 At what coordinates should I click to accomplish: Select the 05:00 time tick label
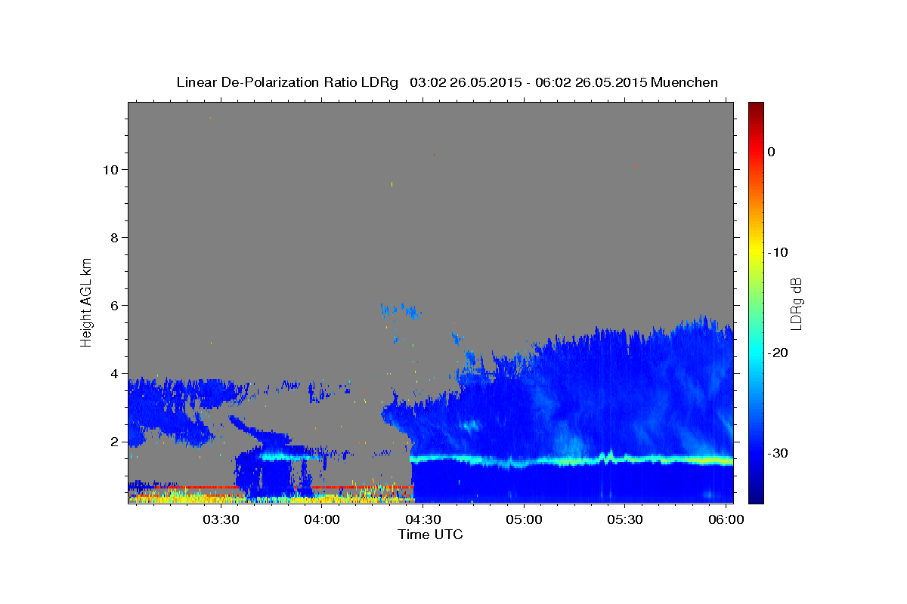coord(523,519)
